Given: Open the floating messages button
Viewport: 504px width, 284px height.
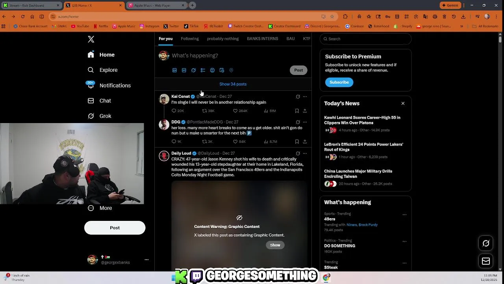Looking at the screenshot, I should pos(486,261).
